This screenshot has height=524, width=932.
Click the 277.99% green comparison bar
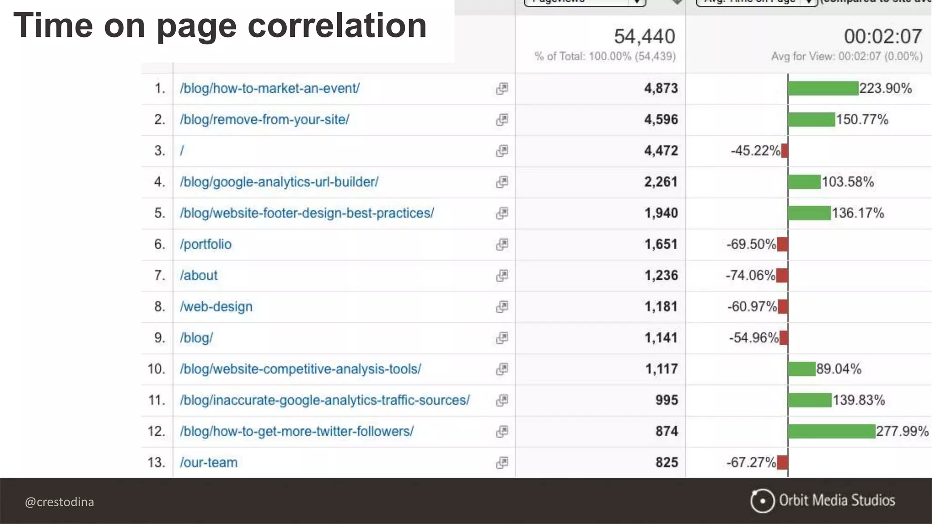pyautogui.click(x=832, y=431)
